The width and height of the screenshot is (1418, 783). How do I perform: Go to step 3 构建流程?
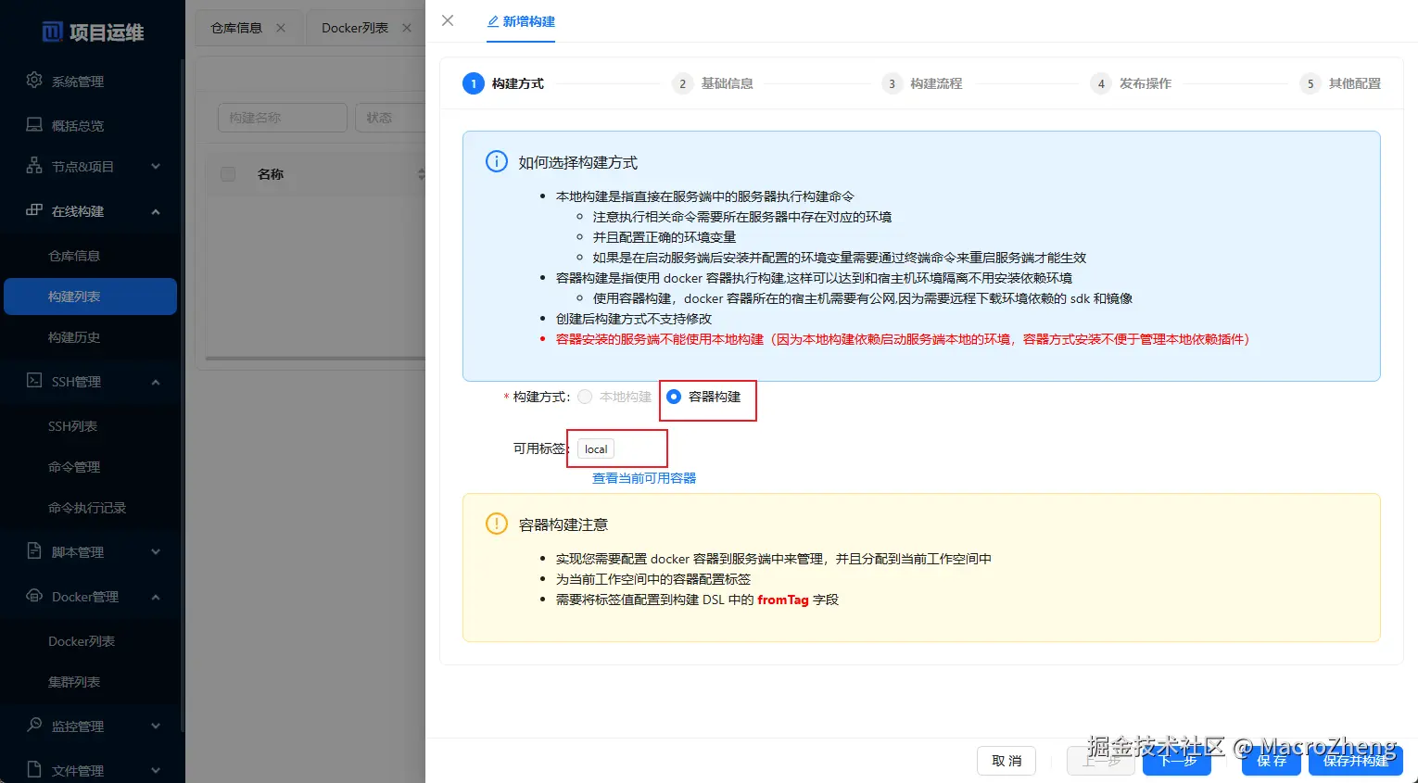pyautogui.click(x=922, y=83)
